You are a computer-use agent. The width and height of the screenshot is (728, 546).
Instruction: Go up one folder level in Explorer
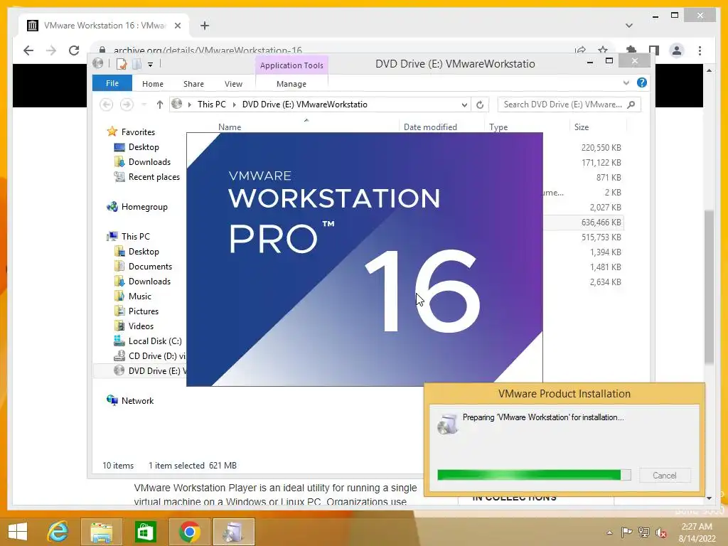(160, 105)
